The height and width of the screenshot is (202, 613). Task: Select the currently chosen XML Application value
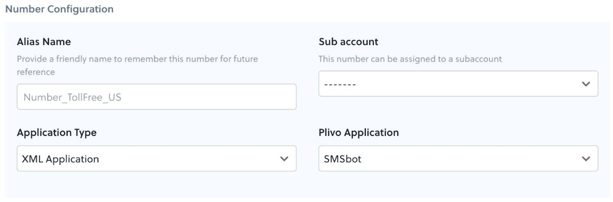coord(60,158)
